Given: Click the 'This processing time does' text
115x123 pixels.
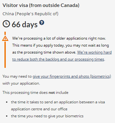Looking at the screenshot, I should click(x=25, y=93).
